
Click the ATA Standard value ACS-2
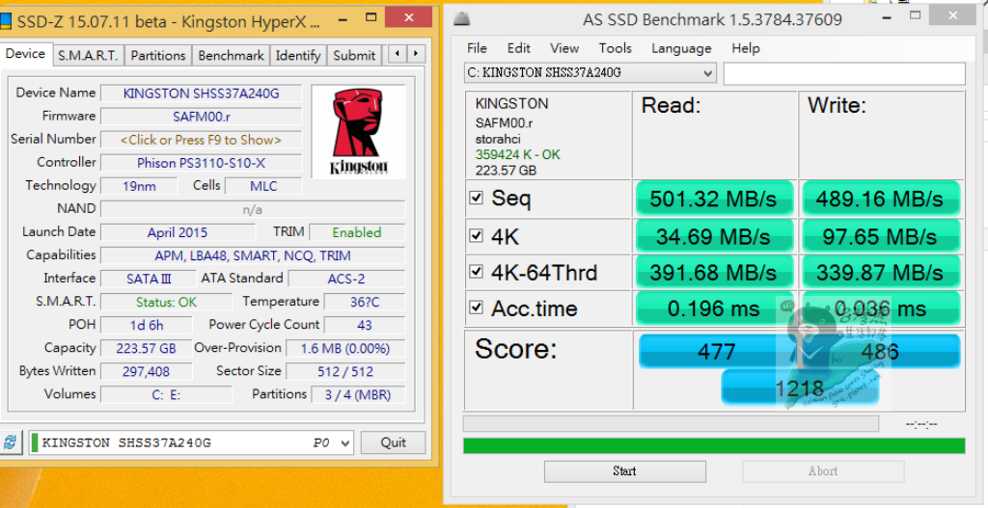pyautogui.click(x=346, y=279)
